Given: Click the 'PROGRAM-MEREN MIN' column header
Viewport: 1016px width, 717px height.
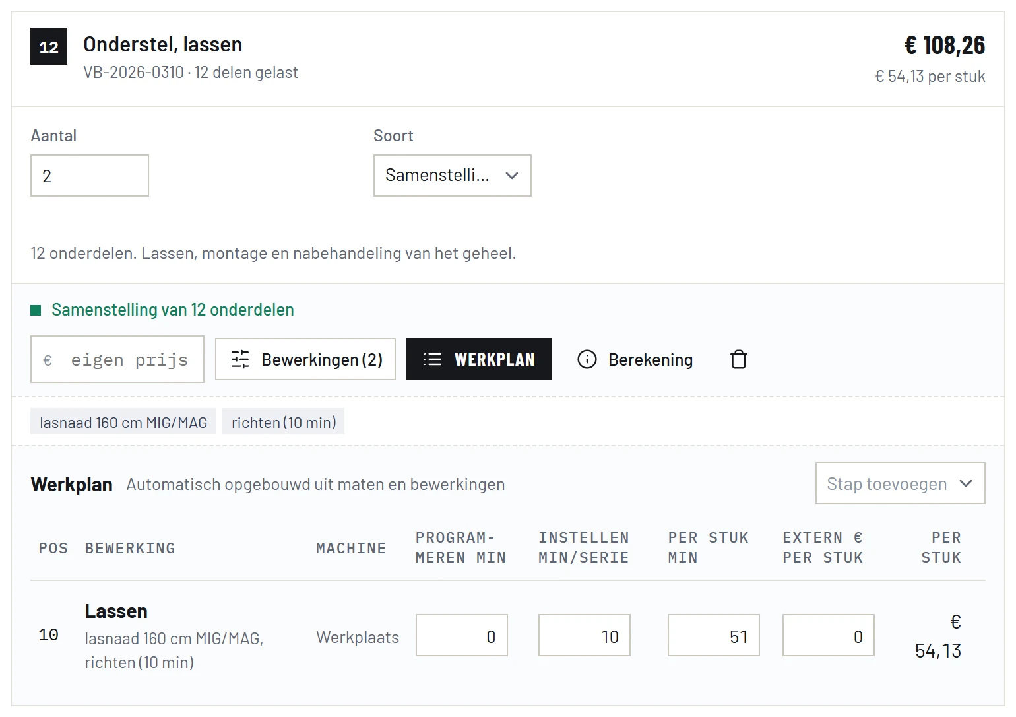Looking at the screenshot, I should click(x=460, y=548).
